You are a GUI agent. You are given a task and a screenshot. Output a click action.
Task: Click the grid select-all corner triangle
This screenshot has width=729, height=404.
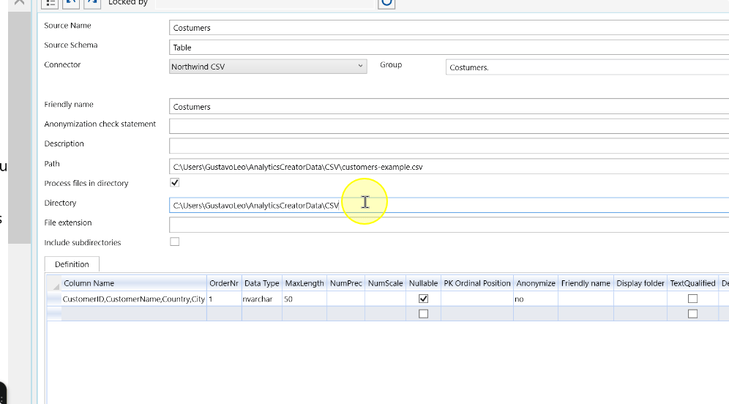pyautogui.click(x=55, y=284)
